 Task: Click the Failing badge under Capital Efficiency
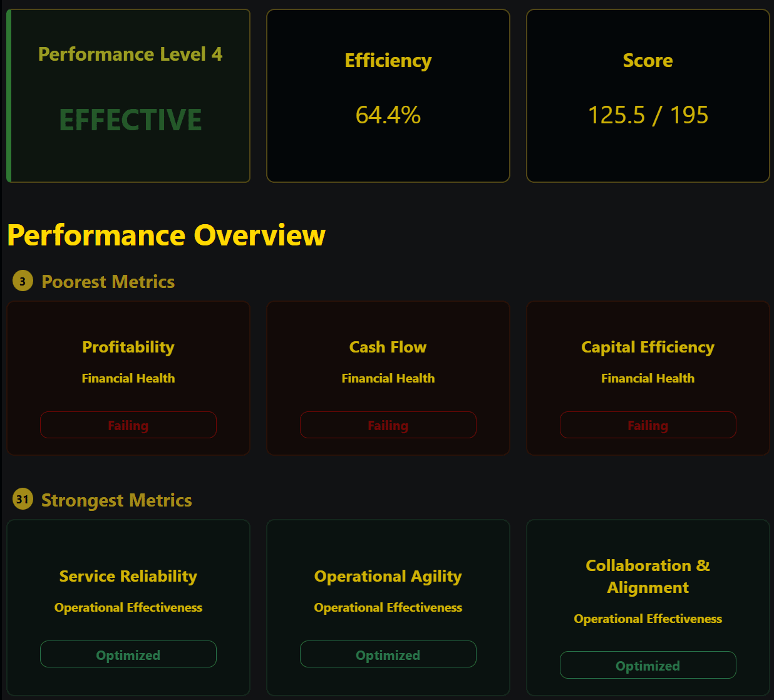tap(648, 425)
